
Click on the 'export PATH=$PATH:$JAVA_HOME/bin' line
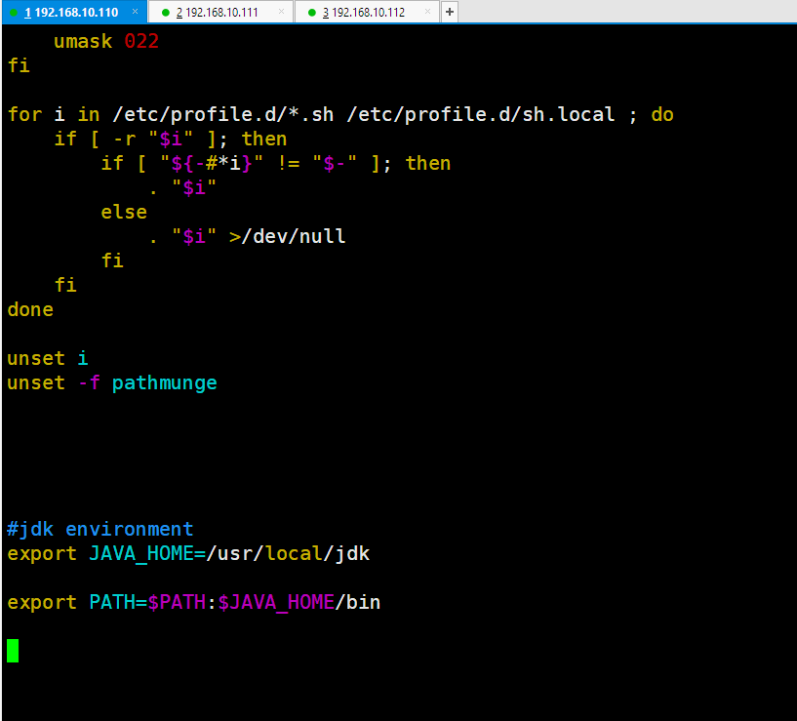coord(193,603)
